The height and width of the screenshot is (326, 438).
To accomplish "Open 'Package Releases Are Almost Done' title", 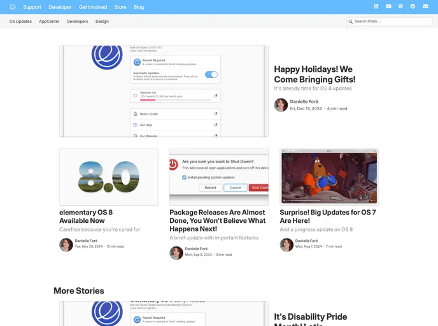I will tap(218, 220).
